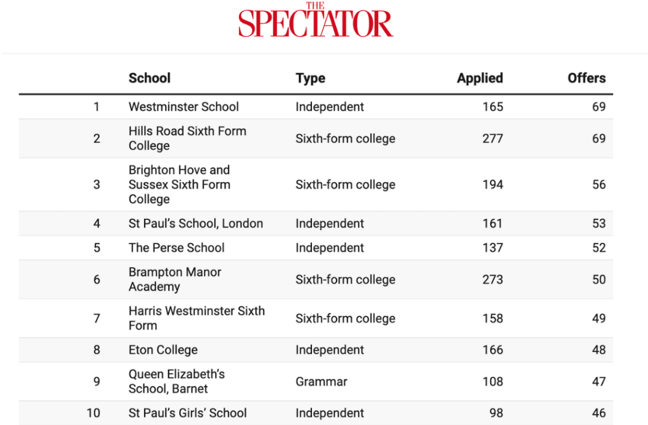The height and width of the screenshot is (425, 648).
Task: Select the Westminster School row
Action: [x=316, y=107]
